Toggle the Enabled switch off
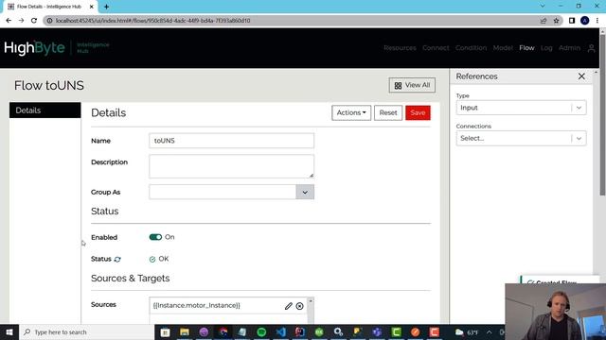Screen dimensions: 606x340 [155, 237]
